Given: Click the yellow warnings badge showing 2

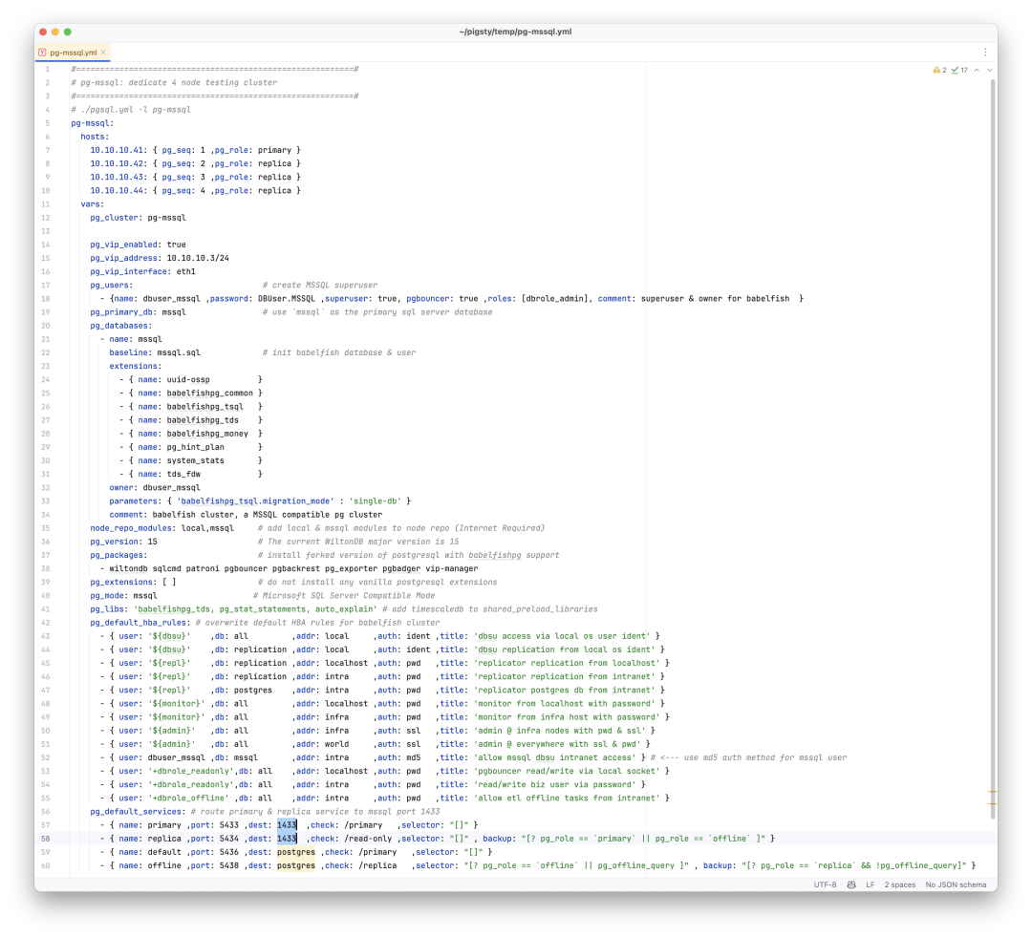Looking at the screenshot, I should pyautogui.click(x=940, y=69).
